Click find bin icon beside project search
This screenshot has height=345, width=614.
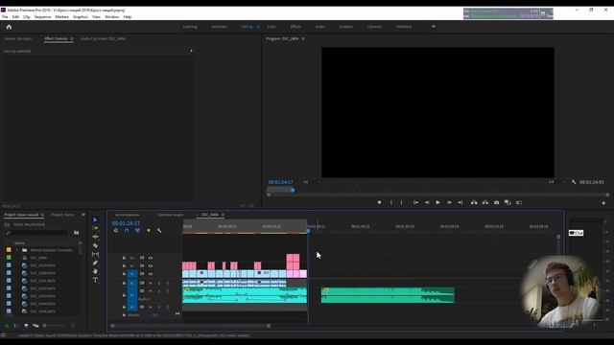tap(77, 233)
